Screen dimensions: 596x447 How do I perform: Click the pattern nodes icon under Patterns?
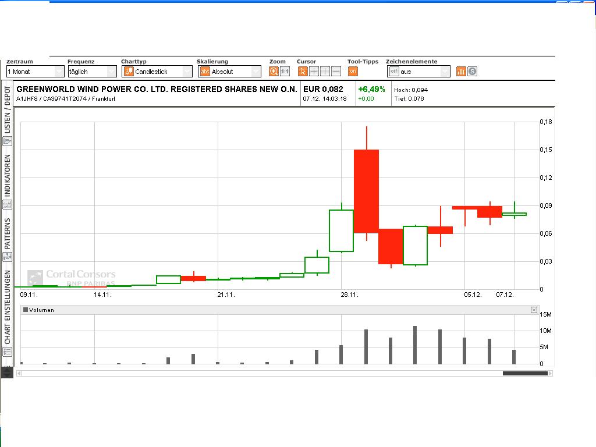pos(7,257)
